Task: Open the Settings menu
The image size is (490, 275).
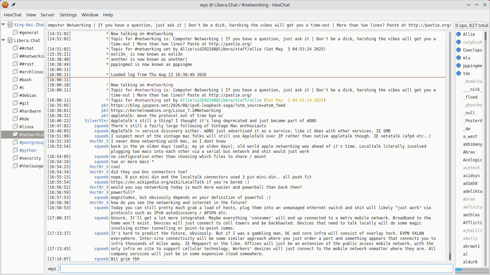Action: 68,15
